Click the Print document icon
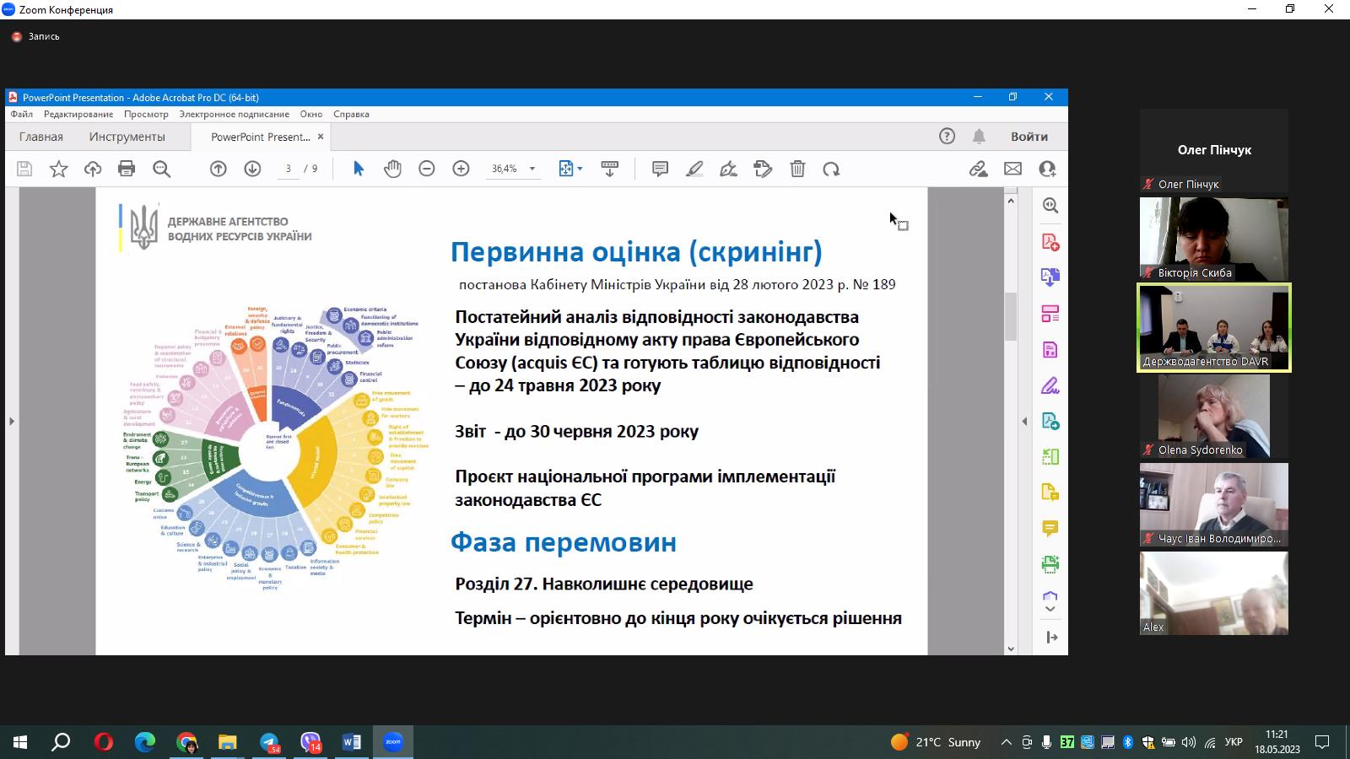1350x759 pixels. click(x=127, y=169)
